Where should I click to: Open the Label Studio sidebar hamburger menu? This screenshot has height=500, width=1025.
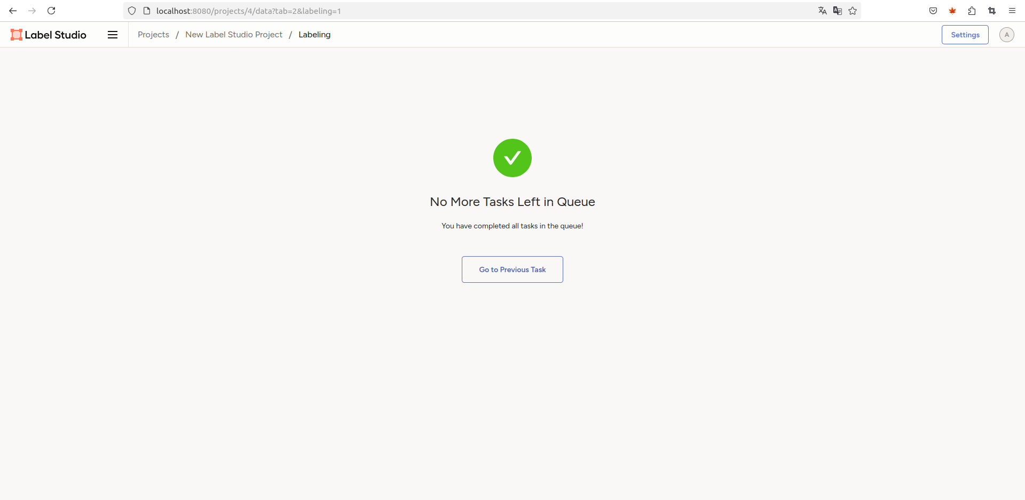(113, 35)
